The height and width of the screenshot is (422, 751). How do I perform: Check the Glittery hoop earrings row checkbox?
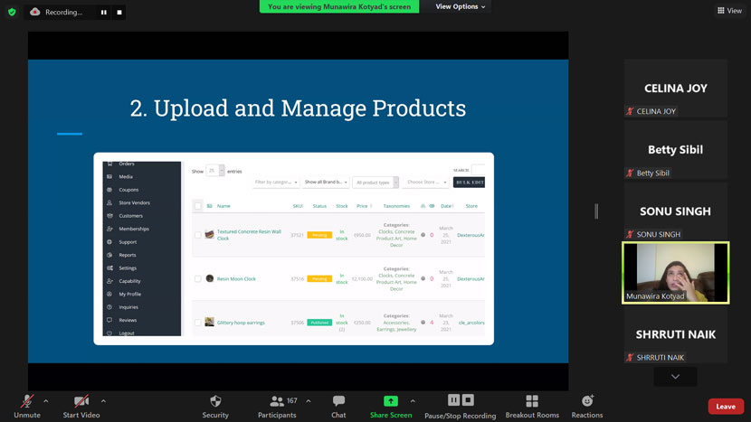coord(198,323)
